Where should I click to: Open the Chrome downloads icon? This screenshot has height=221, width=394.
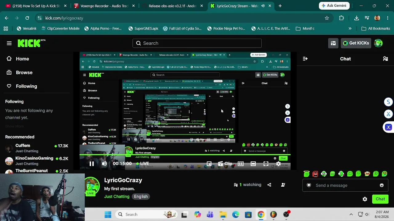click(356, 18)
